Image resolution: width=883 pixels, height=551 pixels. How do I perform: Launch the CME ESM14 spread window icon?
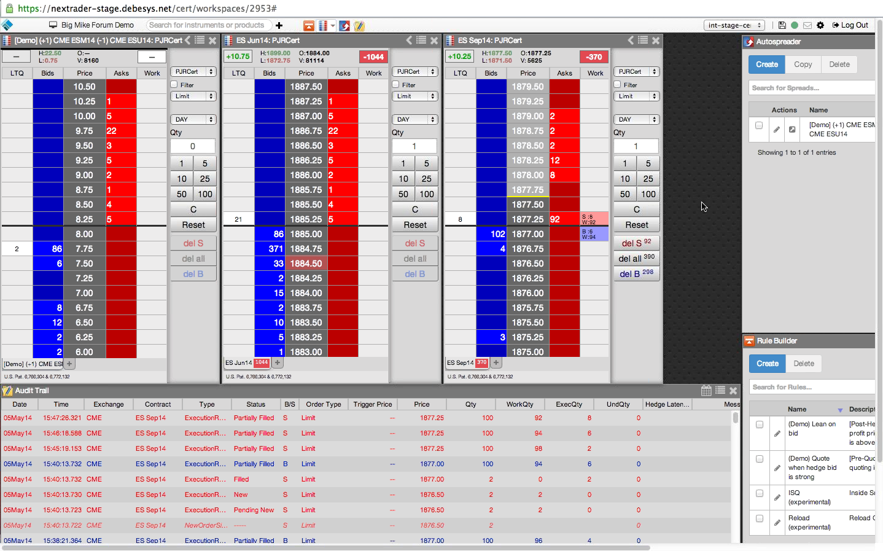pos(792,130)
